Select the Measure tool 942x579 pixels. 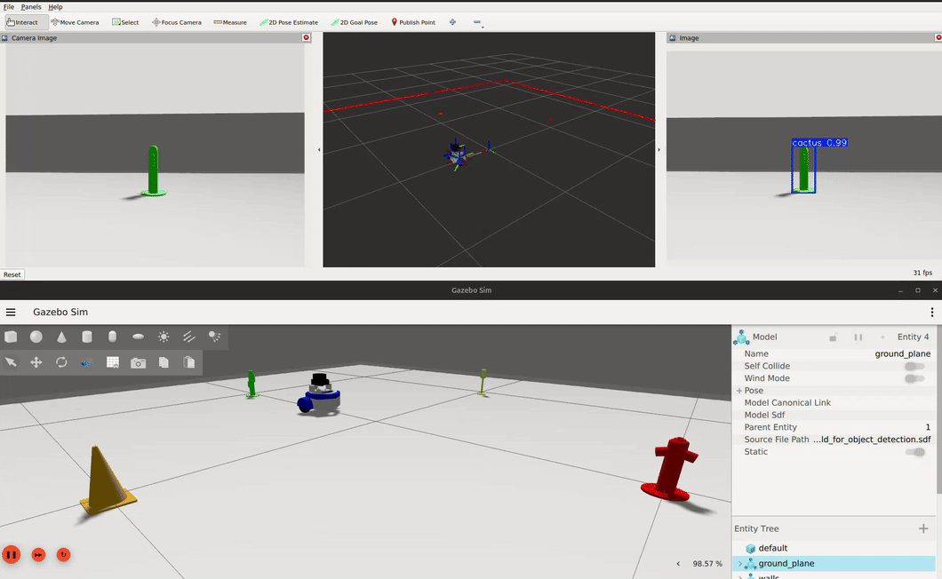point(230,22)
